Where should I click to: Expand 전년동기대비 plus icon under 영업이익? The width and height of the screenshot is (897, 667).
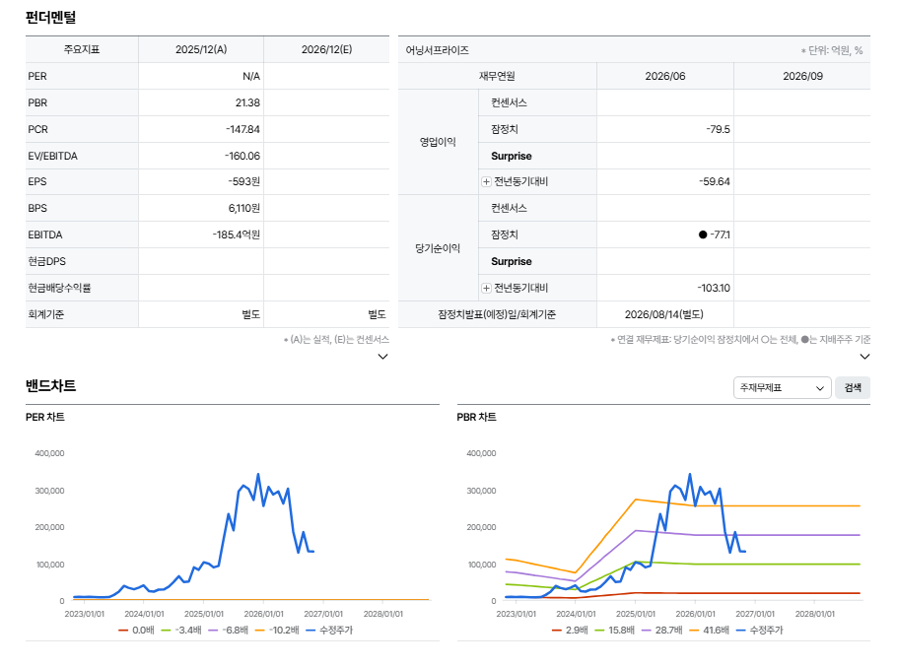coord(486,181)
